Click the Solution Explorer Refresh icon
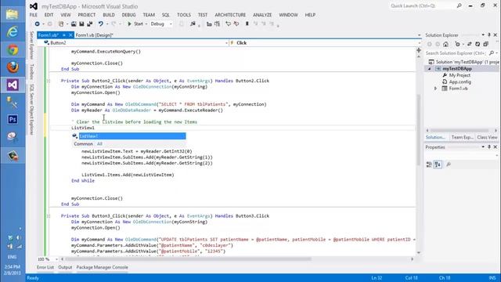501x282 pixels. pos(478,44)
